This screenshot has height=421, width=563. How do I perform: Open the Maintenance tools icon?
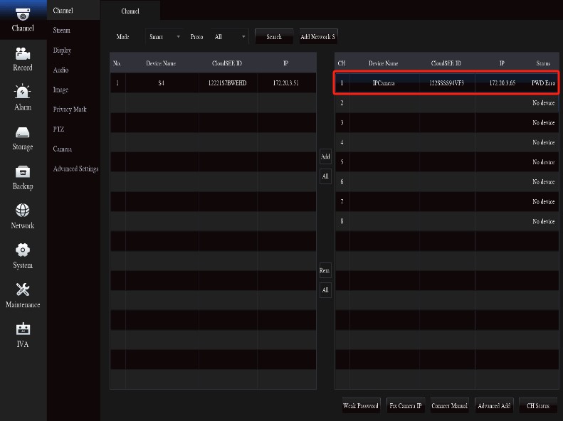[x=23, y=290]
